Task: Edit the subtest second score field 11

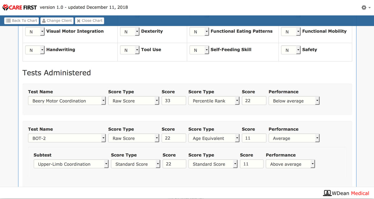Action: click(x=252, y=164)
